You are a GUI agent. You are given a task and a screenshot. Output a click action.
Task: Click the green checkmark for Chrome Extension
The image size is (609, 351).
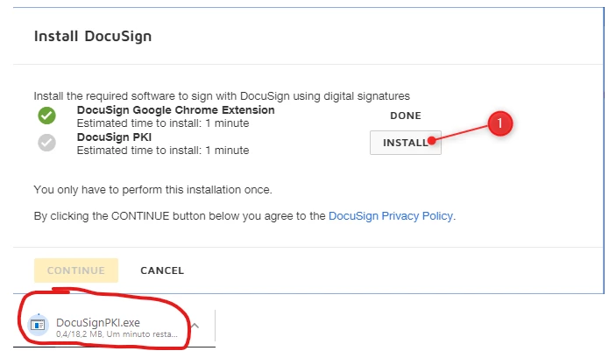click(46, 116)
